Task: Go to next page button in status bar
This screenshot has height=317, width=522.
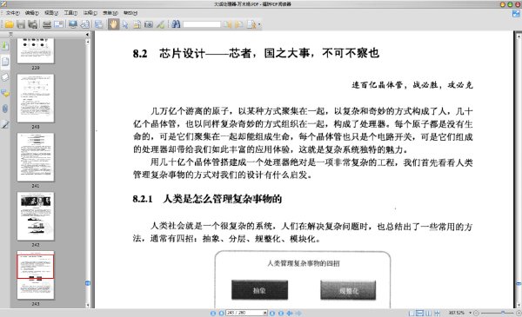Action: pos(272,313)
